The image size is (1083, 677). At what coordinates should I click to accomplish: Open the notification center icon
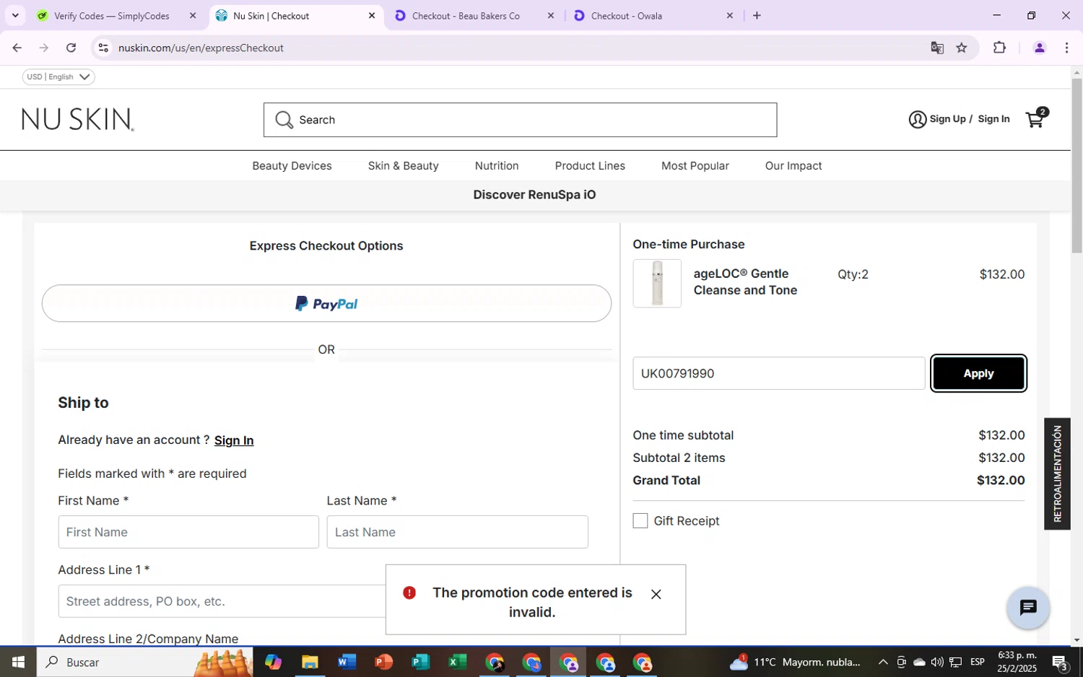coord(1061,662)
